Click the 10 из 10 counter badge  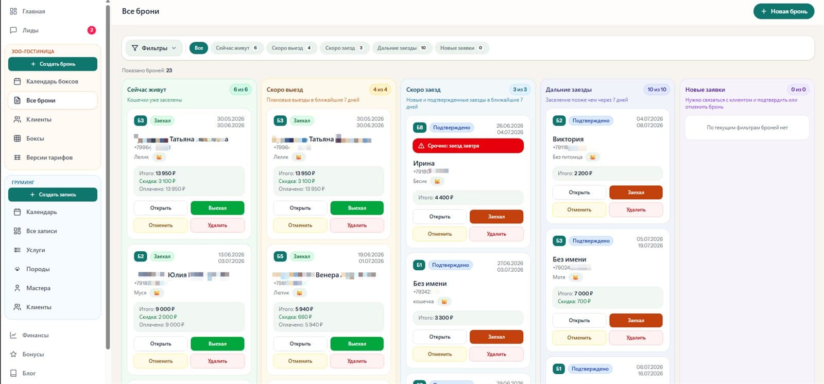pyautogui.click(x=657, y=90)
